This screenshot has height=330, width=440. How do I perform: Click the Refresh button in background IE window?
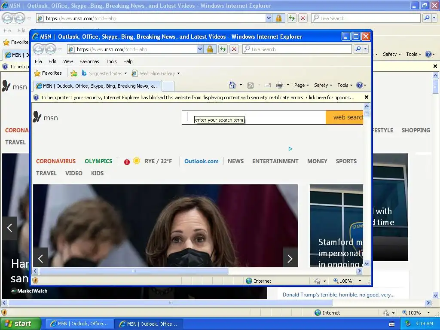point(292,18)
